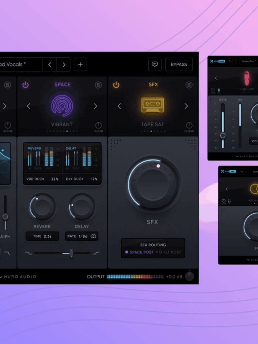Image resolution: width=258 pixels, height=344 pixels.
Task: Select the SPACE POST routing option
Action: [x=139, y=252]
